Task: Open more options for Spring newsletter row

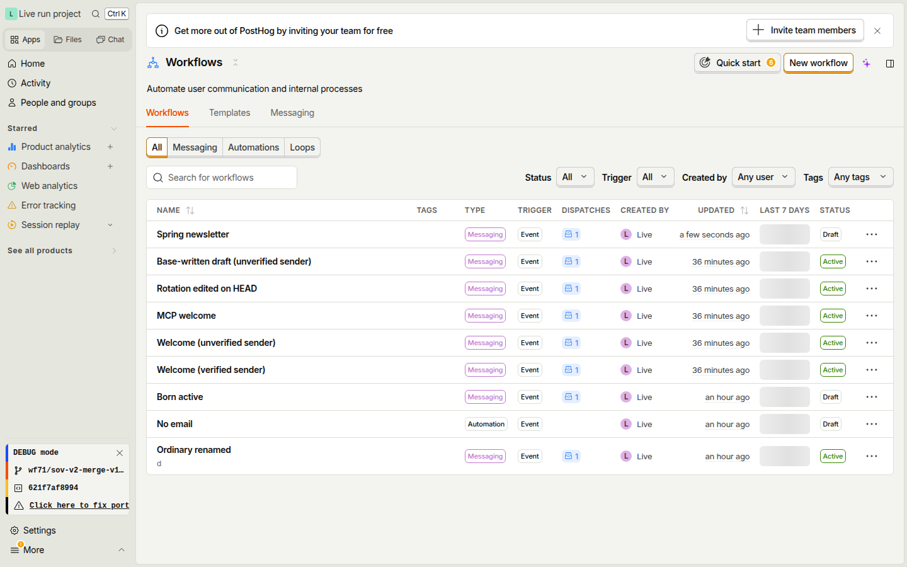Action: (x=872, y=234)
